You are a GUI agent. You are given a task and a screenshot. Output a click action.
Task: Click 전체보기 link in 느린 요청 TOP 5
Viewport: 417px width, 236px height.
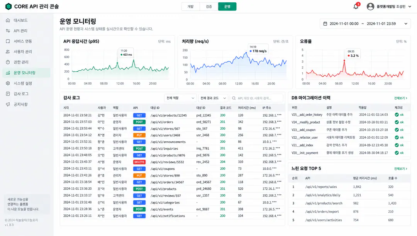point(400,169)
